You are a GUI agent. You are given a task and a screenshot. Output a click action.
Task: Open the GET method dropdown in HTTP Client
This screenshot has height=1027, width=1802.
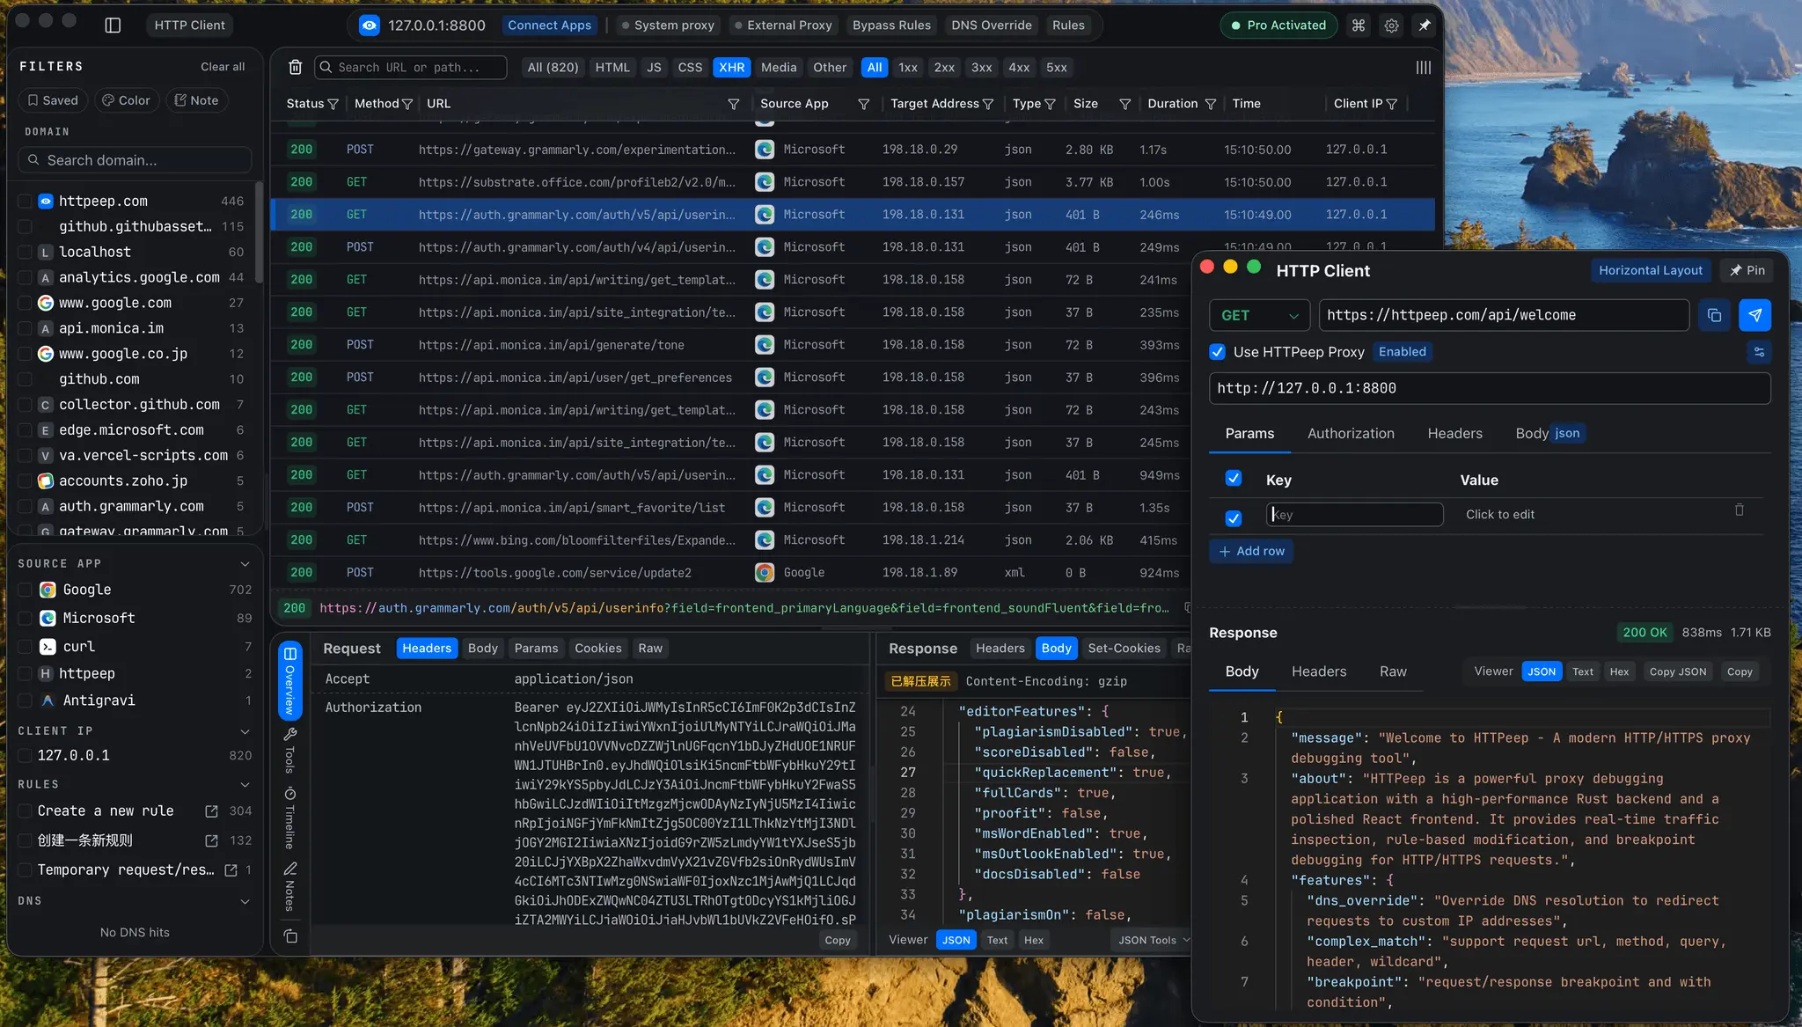pyautogui.click(x=1259, y=315)
